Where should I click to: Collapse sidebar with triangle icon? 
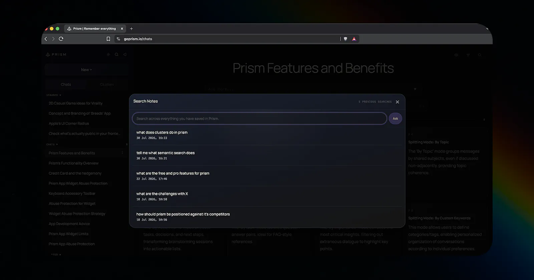coord(125,54)
